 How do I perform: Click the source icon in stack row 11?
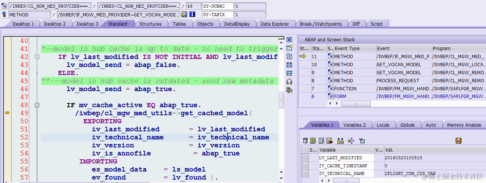pos(331,56)
